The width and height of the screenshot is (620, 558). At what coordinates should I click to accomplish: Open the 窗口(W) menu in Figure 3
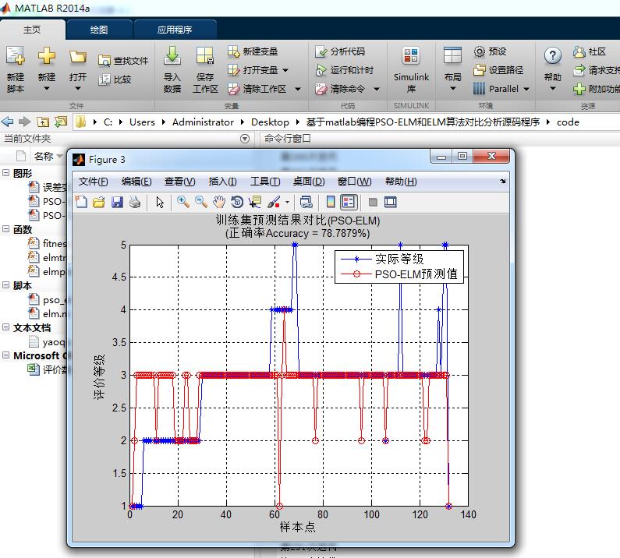354,182
